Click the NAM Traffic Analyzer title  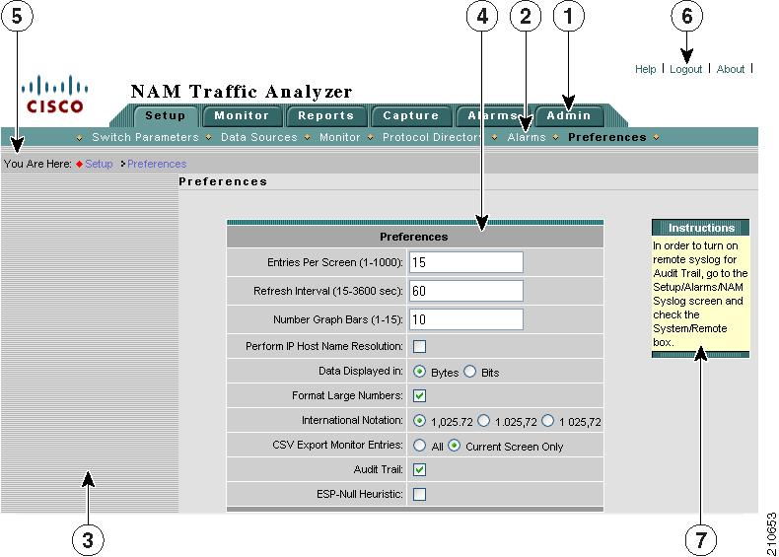pos(242,92)
